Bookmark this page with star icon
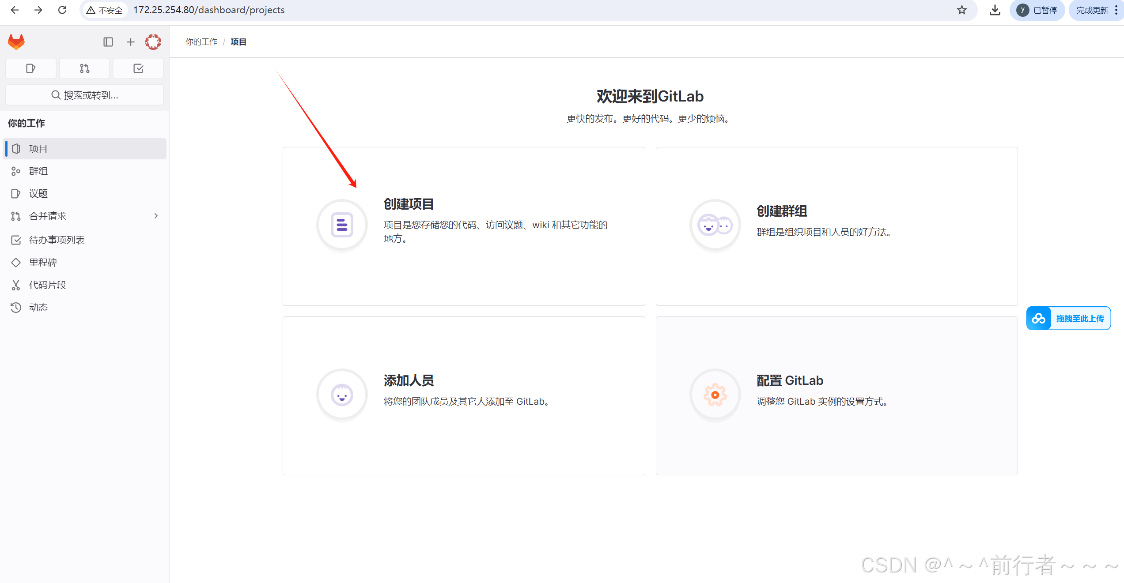This screenshot has height=583, width=1124. coord(962,10)
